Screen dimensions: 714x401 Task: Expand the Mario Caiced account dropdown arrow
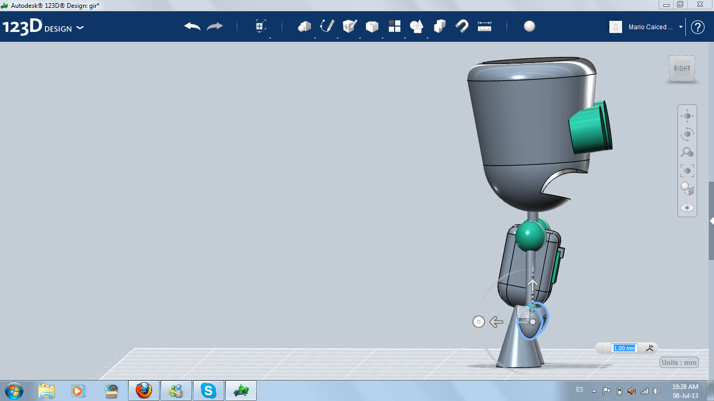click(681, 27)
